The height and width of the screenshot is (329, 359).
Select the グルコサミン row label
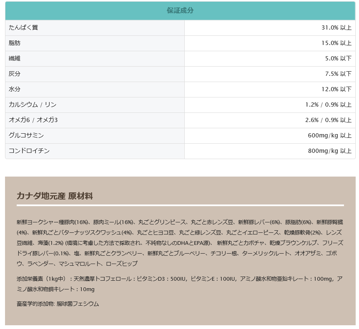coord(26,135)
